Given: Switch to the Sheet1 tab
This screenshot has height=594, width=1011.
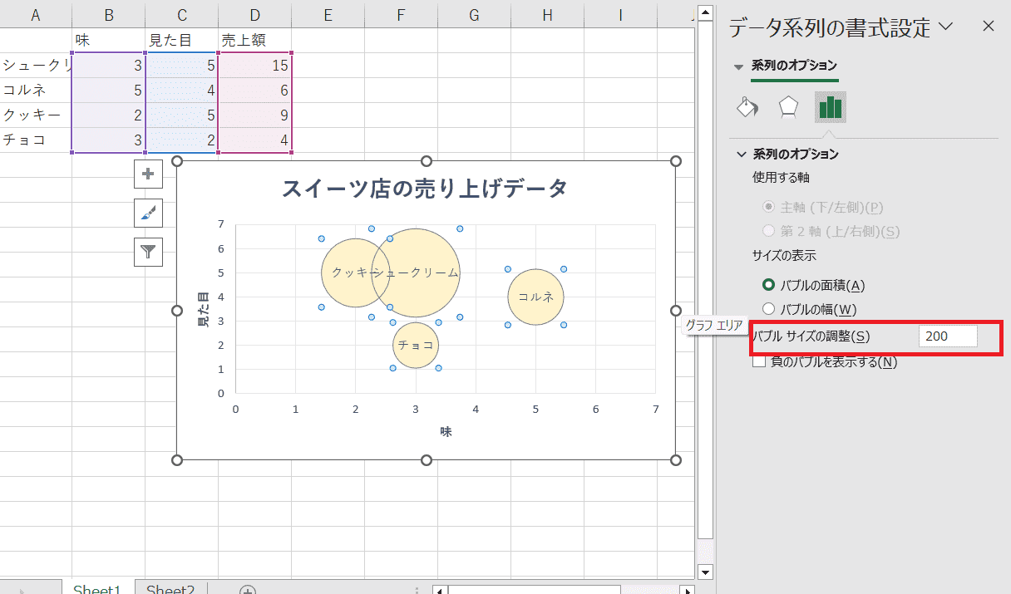Looking at the screenshot, I should pyautogui.click(x=97, y=588).
